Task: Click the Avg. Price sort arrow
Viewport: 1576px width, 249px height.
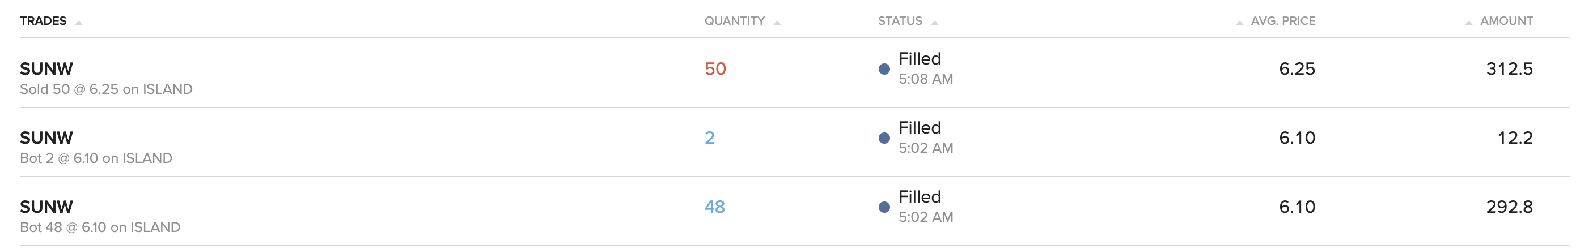Action: (x=1239, y=23)
